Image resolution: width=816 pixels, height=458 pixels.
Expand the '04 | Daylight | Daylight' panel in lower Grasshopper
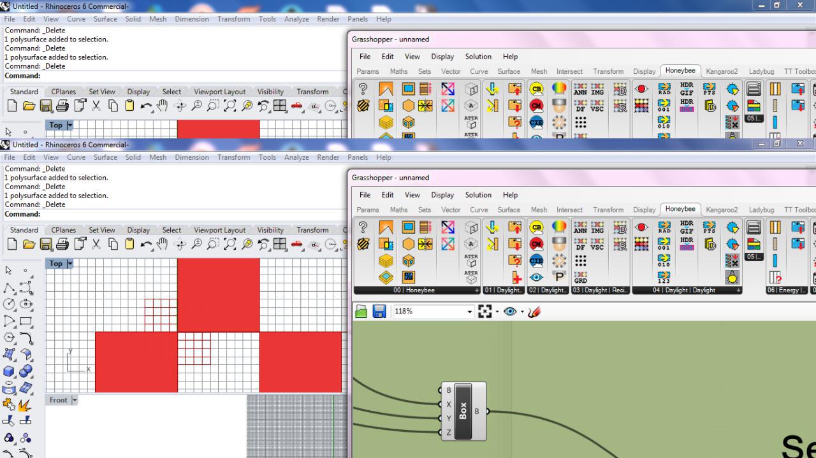[x=739, y=290]
